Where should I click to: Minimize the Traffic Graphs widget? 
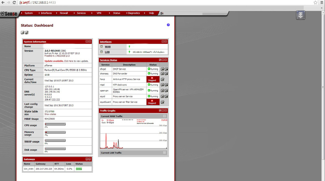pos(163,110)
